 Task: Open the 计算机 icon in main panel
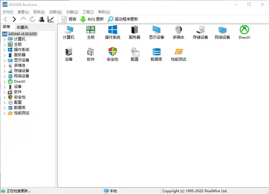click(69, 30)
